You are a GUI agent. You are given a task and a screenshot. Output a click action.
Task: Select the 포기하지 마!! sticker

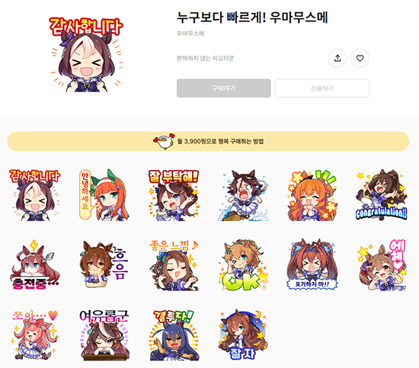(x=312, y=265)
